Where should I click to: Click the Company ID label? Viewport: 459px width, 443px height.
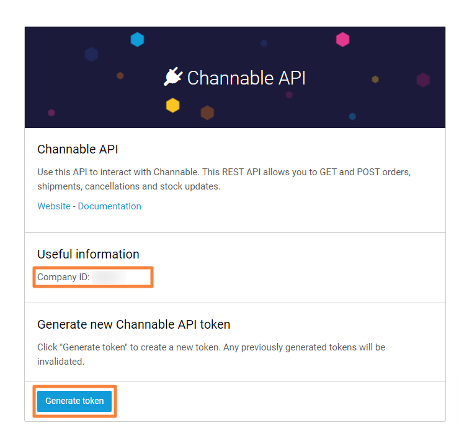click(63, 277)
